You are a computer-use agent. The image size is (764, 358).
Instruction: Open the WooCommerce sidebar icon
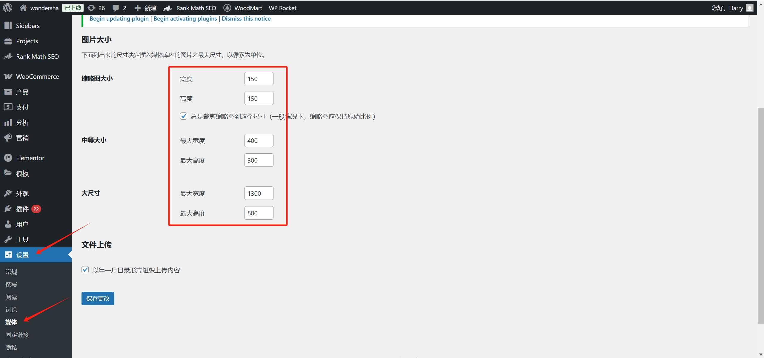[8, 76]
